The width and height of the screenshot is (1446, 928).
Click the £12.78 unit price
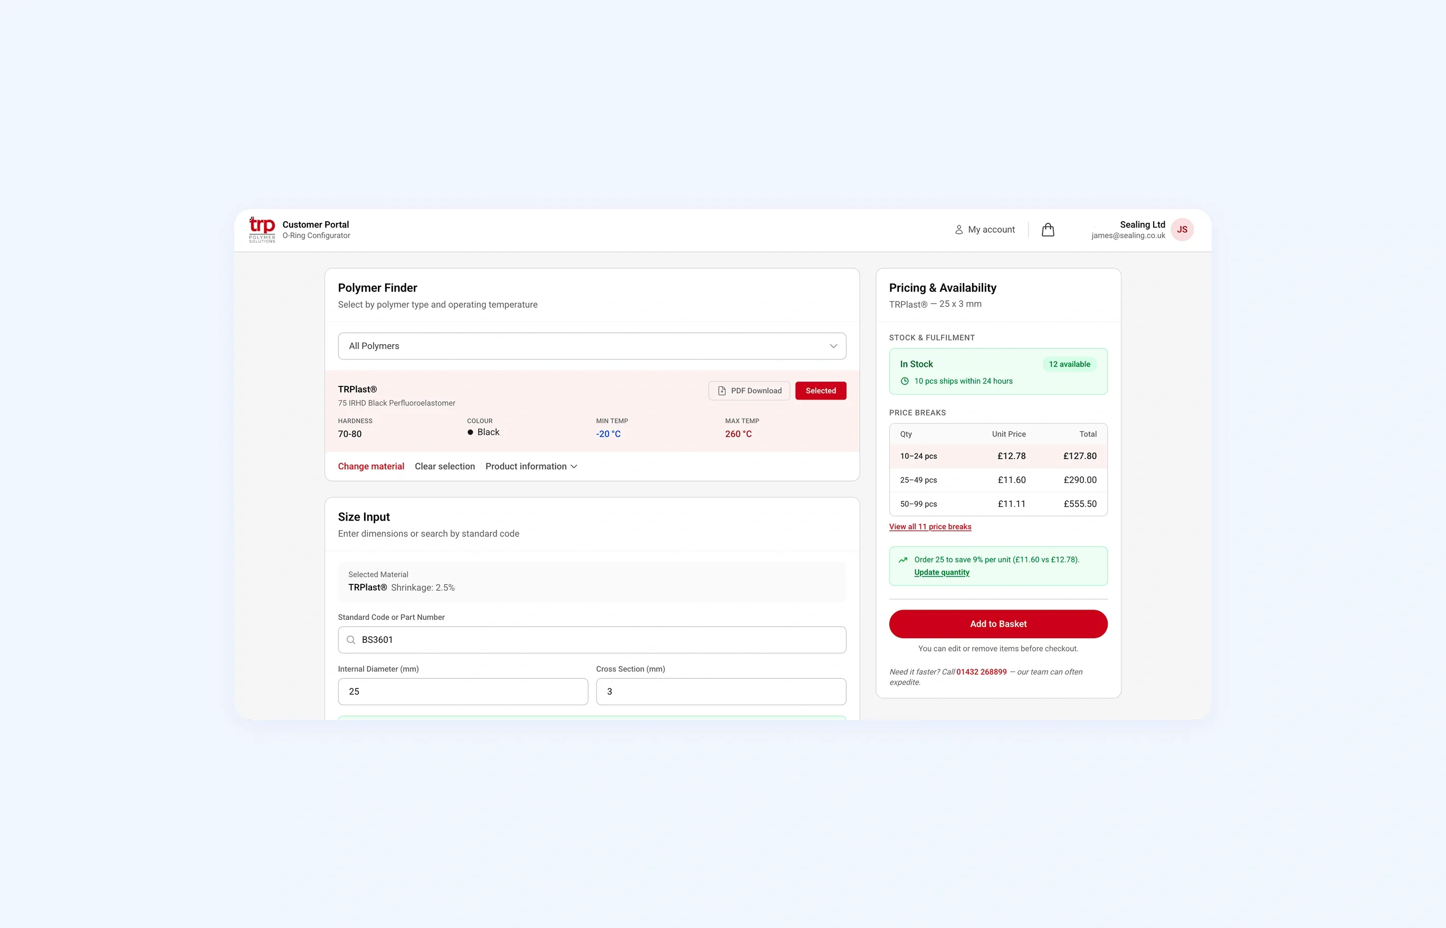click(x=1011, y=456)
